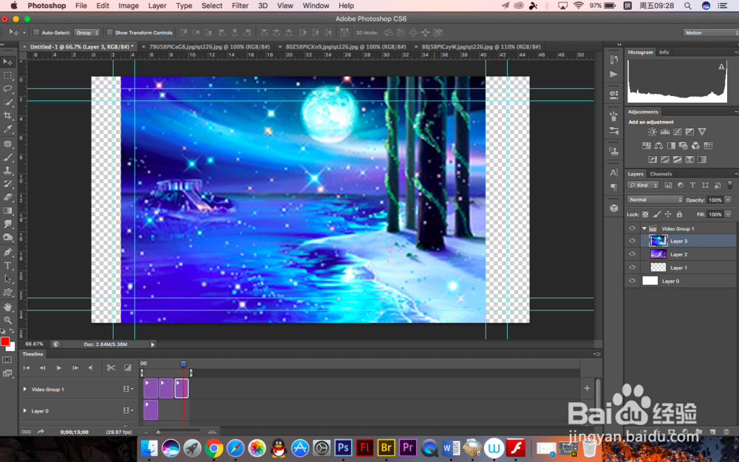
Task: Open Google Chrome from the Dock
Action: [x=214, y=448]
